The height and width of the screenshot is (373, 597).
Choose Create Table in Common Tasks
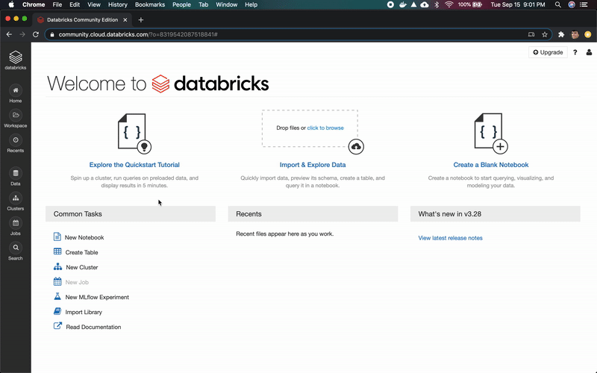(x=81, y=252)
